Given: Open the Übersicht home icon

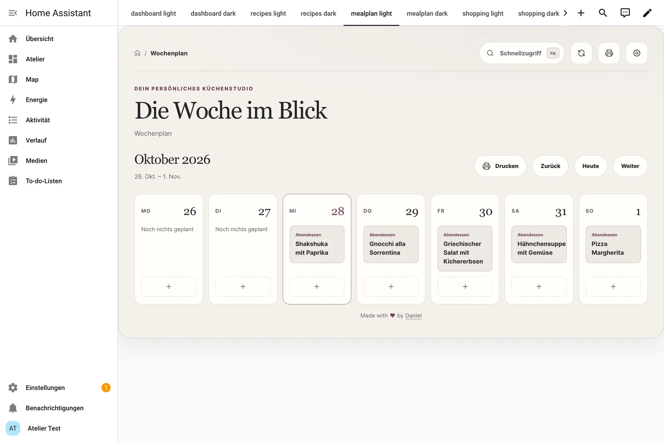Looking at the screenshot, I should [x=13, y=39].
